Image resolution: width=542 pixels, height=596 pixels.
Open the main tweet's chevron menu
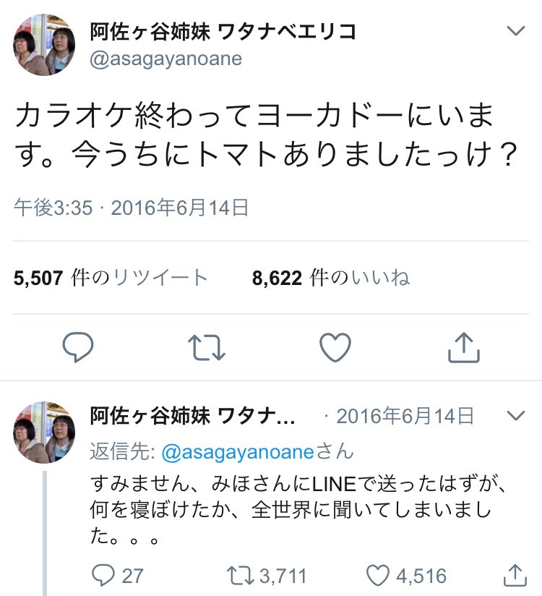pos(515,30)
